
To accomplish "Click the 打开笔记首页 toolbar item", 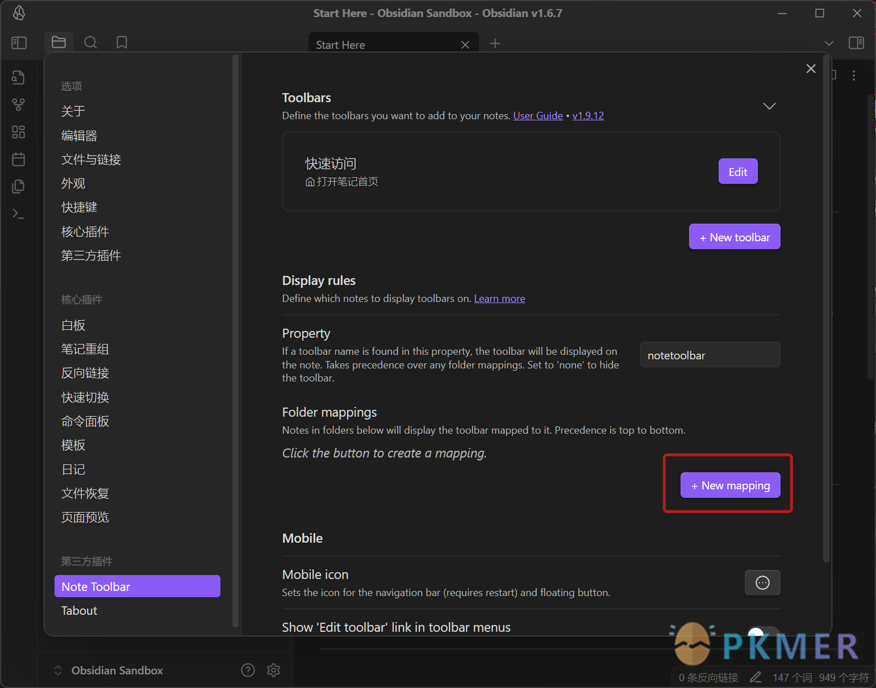I will tap(342, 182).
